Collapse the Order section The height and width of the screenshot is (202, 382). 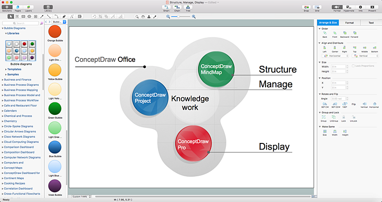coord(319,29)
